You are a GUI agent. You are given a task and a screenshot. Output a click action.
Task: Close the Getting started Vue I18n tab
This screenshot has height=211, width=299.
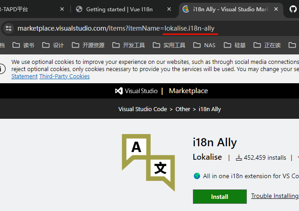[169, 9]
